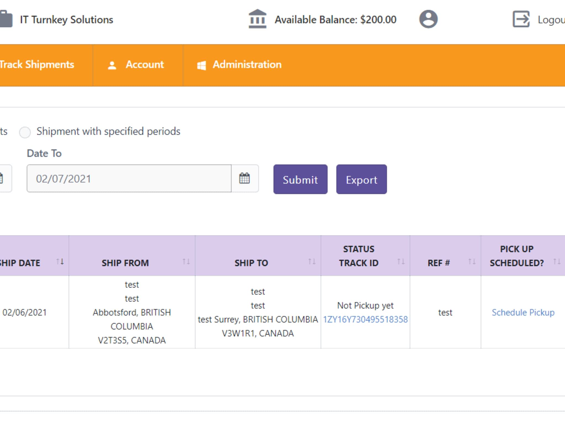
Task: Sort table by Ship Date column arrows
Action: pyautogui.click(x=60, y=261)
